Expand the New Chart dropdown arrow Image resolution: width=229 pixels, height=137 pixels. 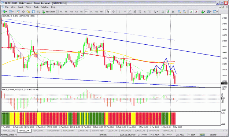click(x=7, y=12)
